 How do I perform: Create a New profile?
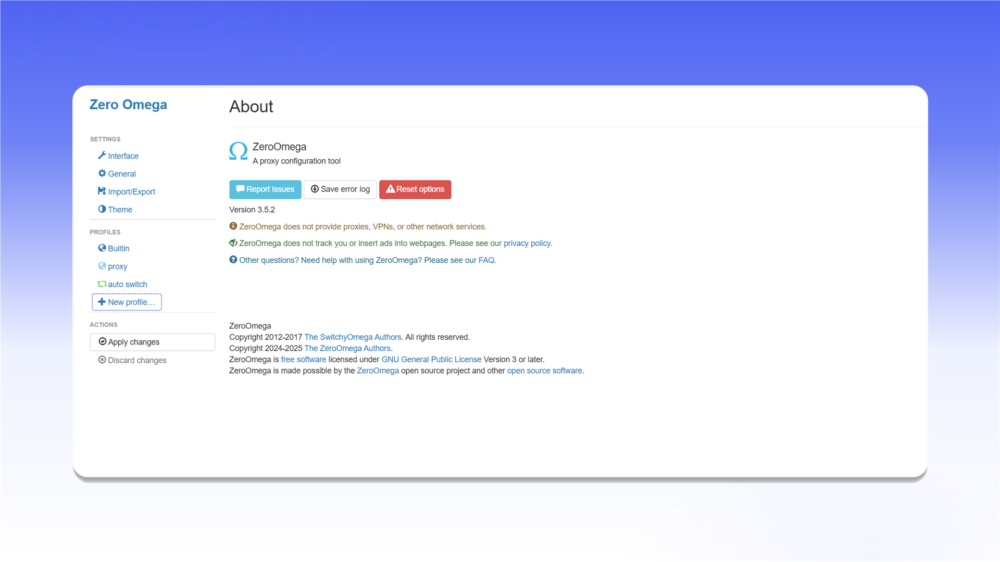click(x=127, y=302)
